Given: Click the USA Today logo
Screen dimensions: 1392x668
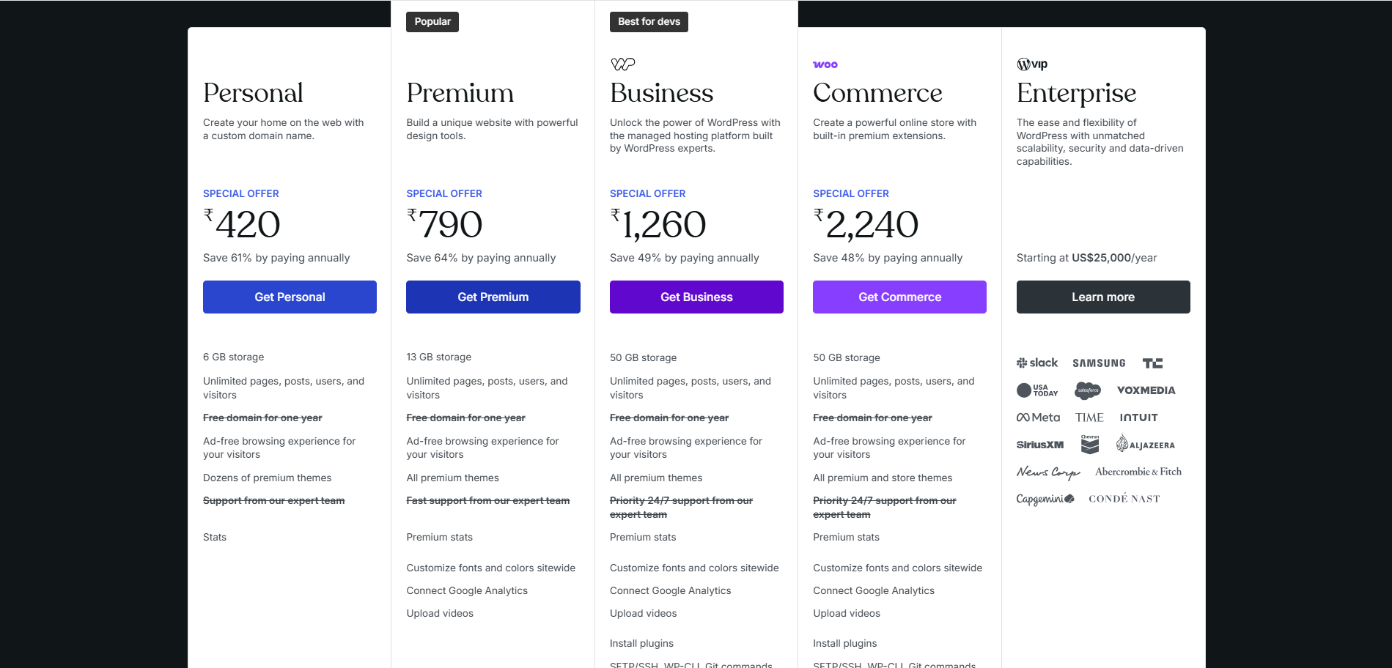Looking at the screenshot, I should click(x=1037, y=390).
